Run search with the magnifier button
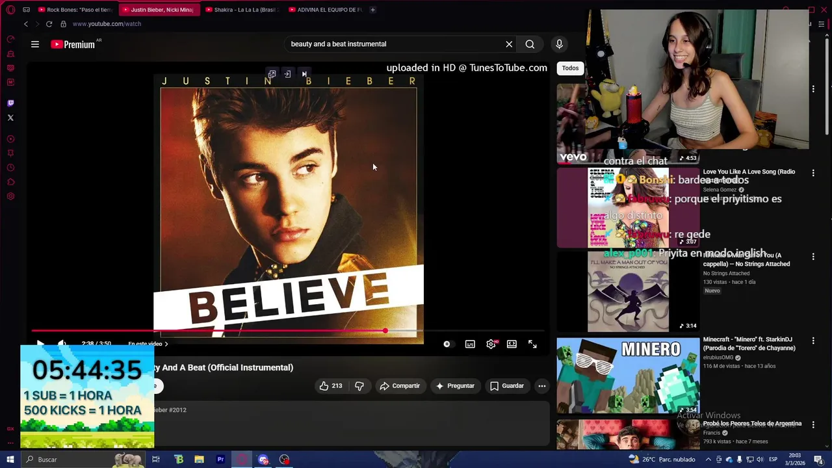This screenshot has height=468, width=832. point(530,44)
